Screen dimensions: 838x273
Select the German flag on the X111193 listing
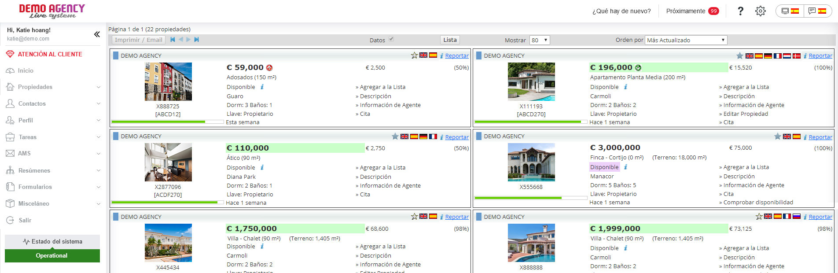point(768,56)
